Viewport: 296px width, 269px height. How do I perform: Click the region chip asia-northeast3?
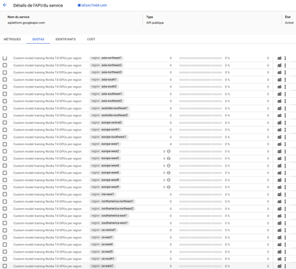click(x=107, y=73)
